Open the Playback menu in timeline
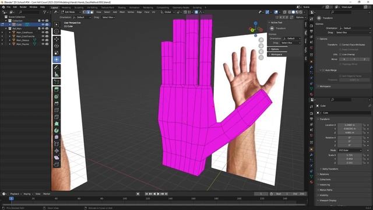Screen dimensions: 373x210 (x=16, y=194)
